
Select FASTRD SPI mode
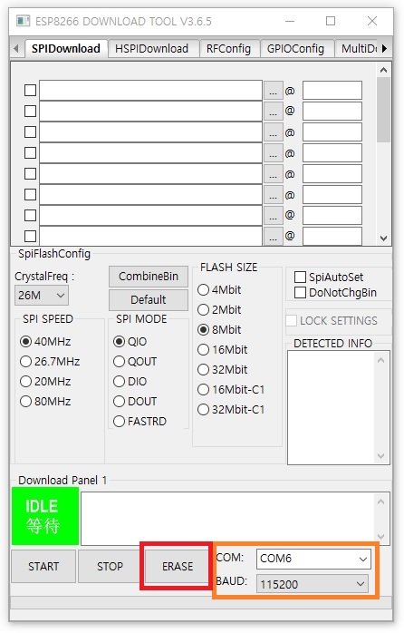click(139, 422)
